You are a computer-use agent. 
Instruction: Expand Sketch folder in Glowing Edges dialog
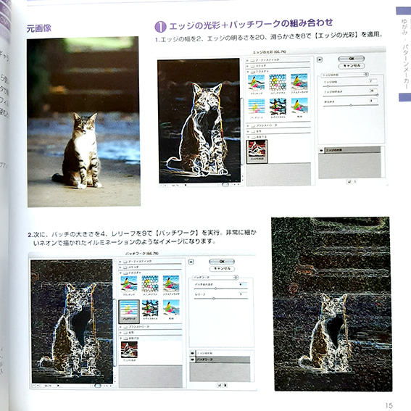pyautogui.click(x=248, y=66)
